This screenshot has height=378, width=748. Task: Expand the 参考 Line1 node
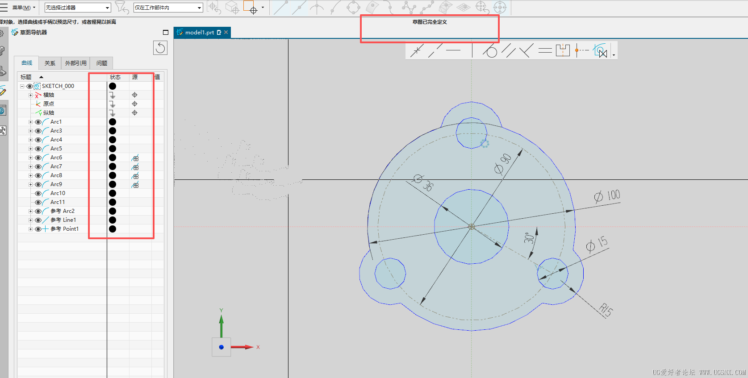tap(30, 220)
